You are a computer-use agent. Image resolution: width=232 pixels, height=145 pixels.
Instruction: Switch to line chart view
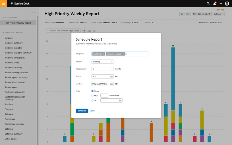(188, 14)
